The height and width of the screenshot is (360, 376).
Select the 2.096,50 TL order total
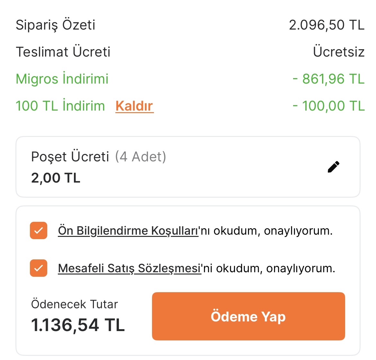pos(327,25)
